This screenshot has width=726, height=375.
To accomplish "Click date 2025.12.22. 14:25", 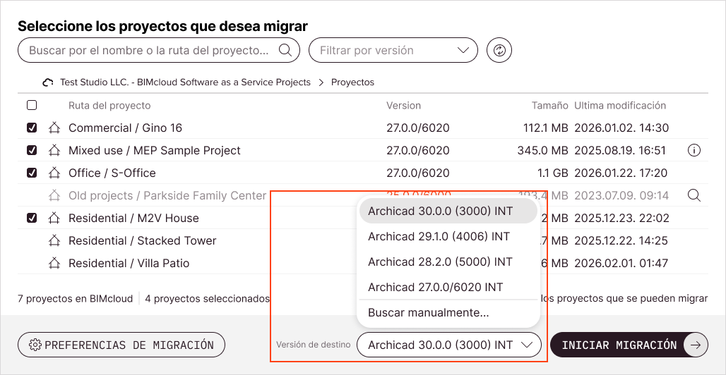I will [621, 240].
